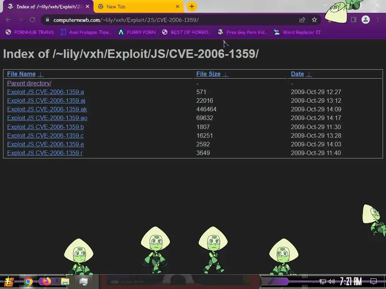This screenshot has height=289, width=386.
Task: Click the padlock site info icon
Action: (47, 20)
